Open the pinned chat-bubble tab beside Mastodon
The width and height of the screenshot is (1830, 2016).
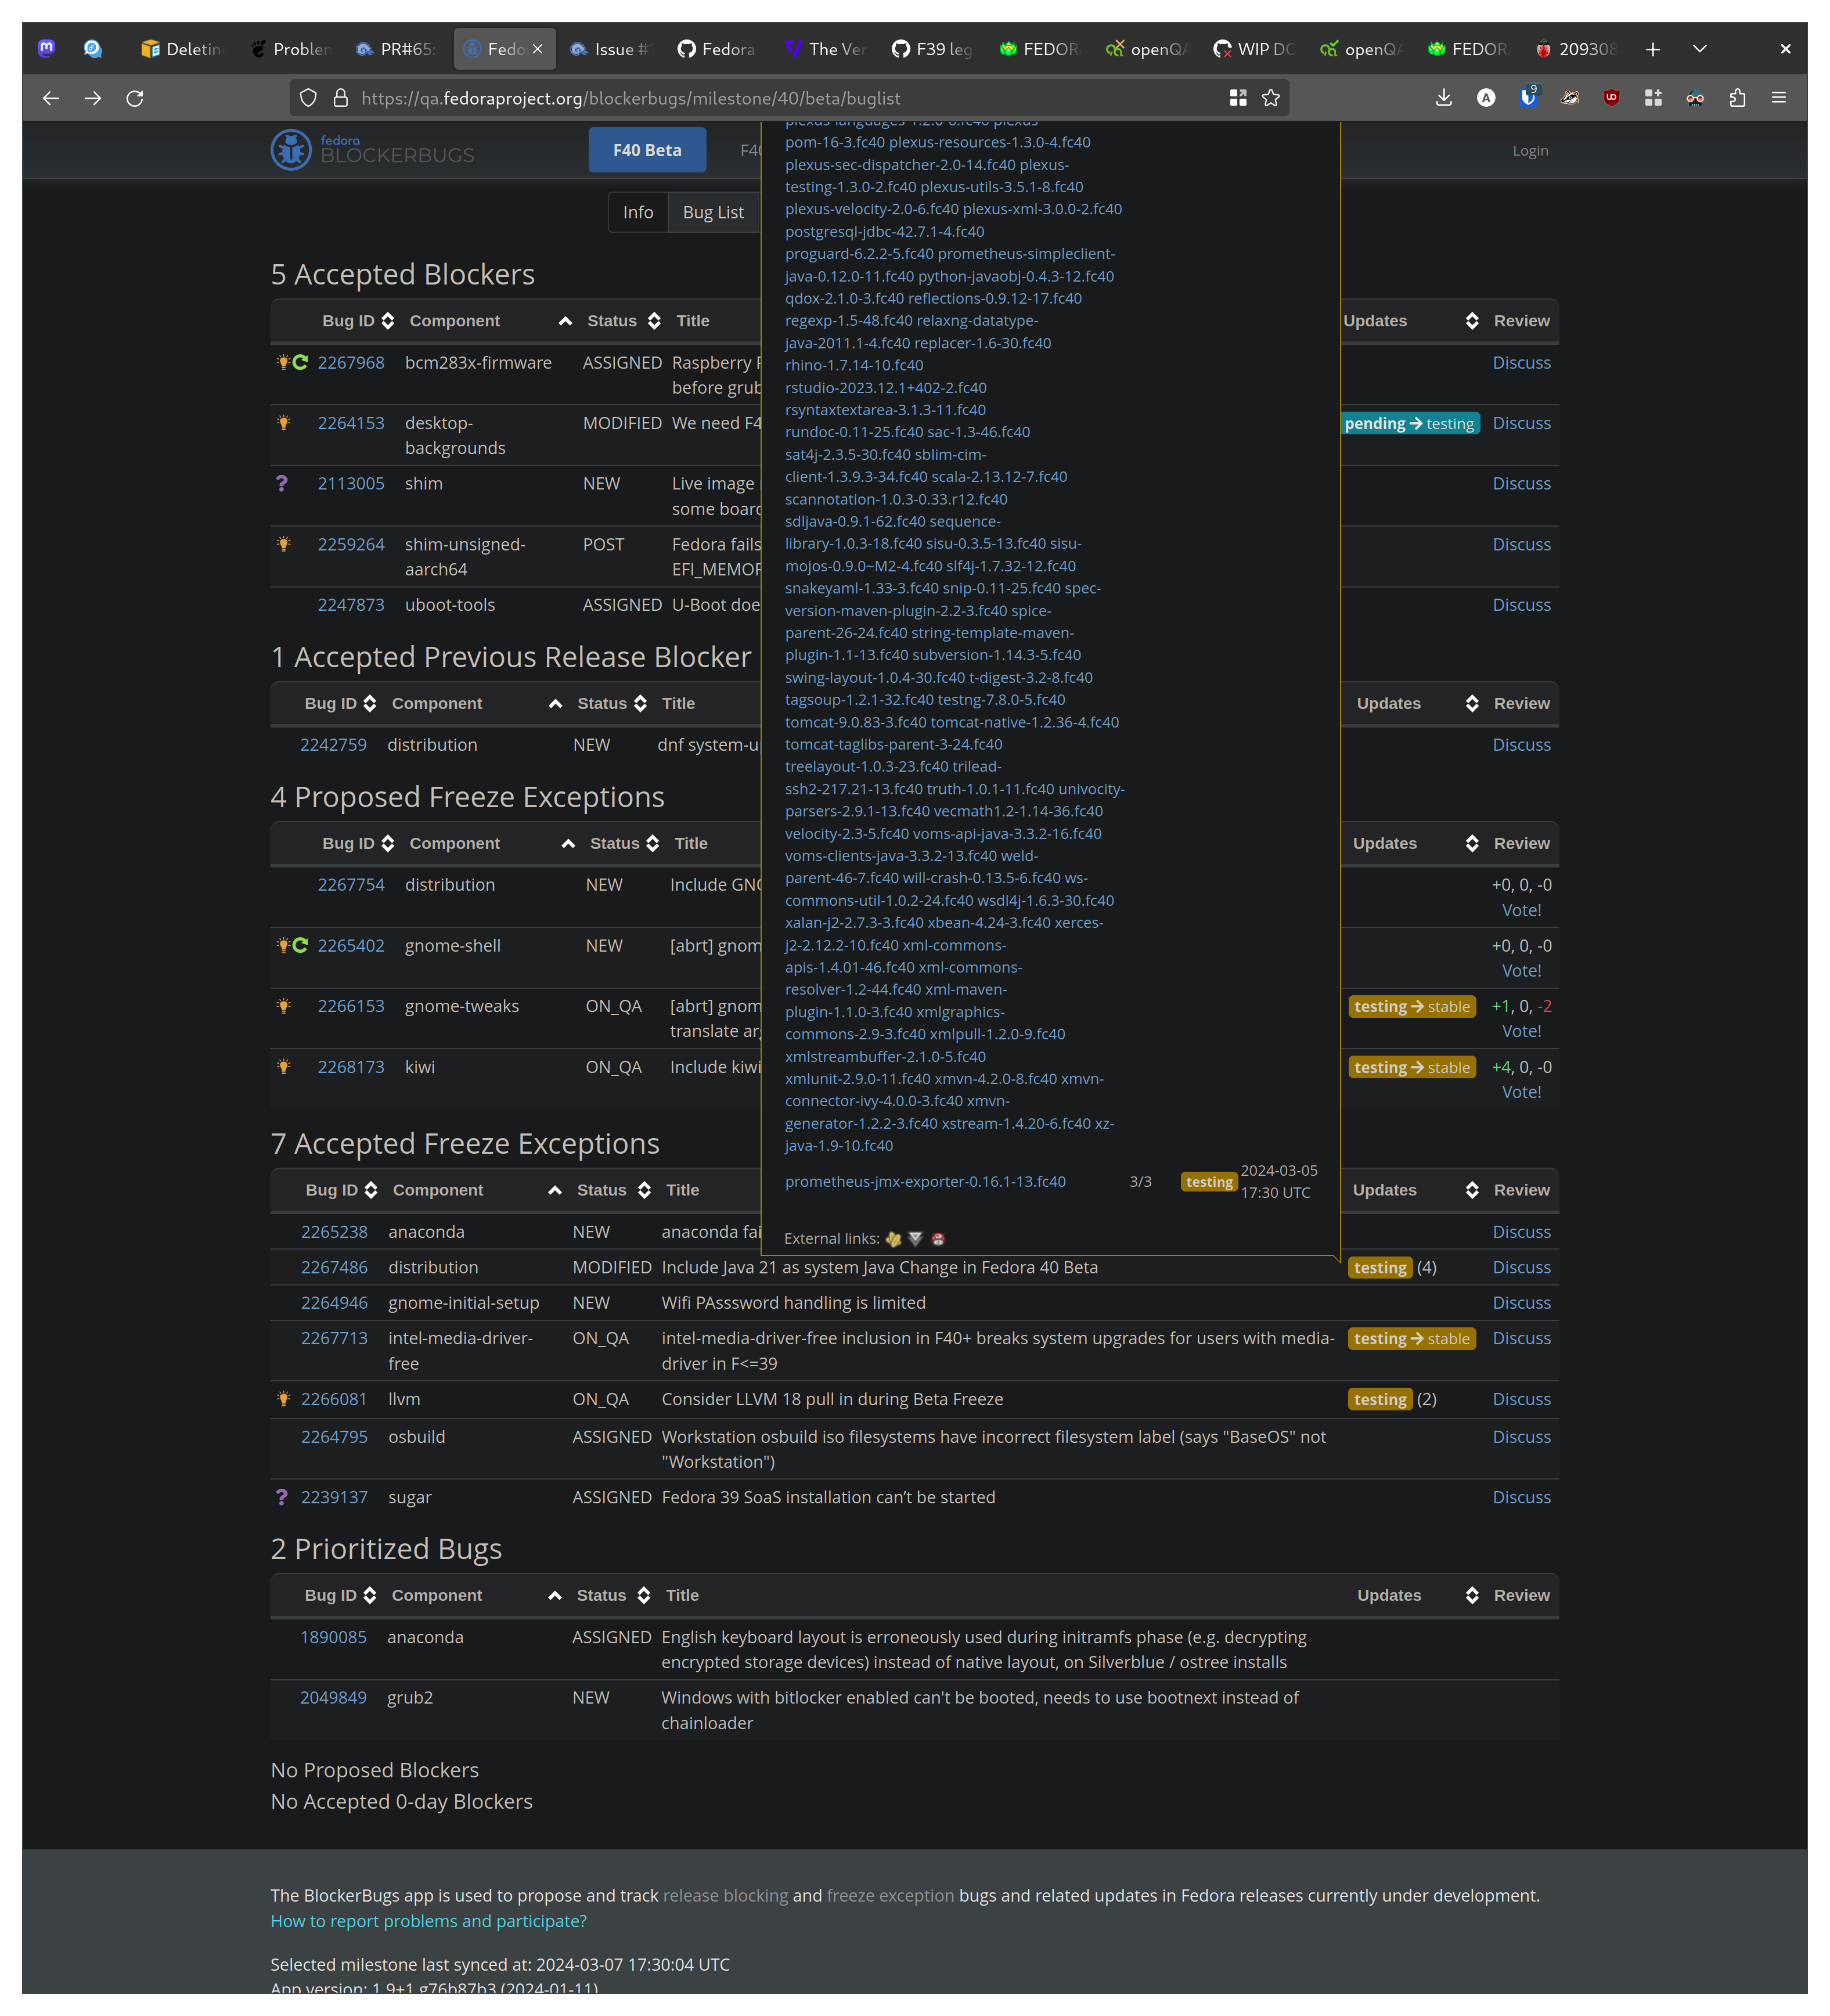[x=93, y=48]
